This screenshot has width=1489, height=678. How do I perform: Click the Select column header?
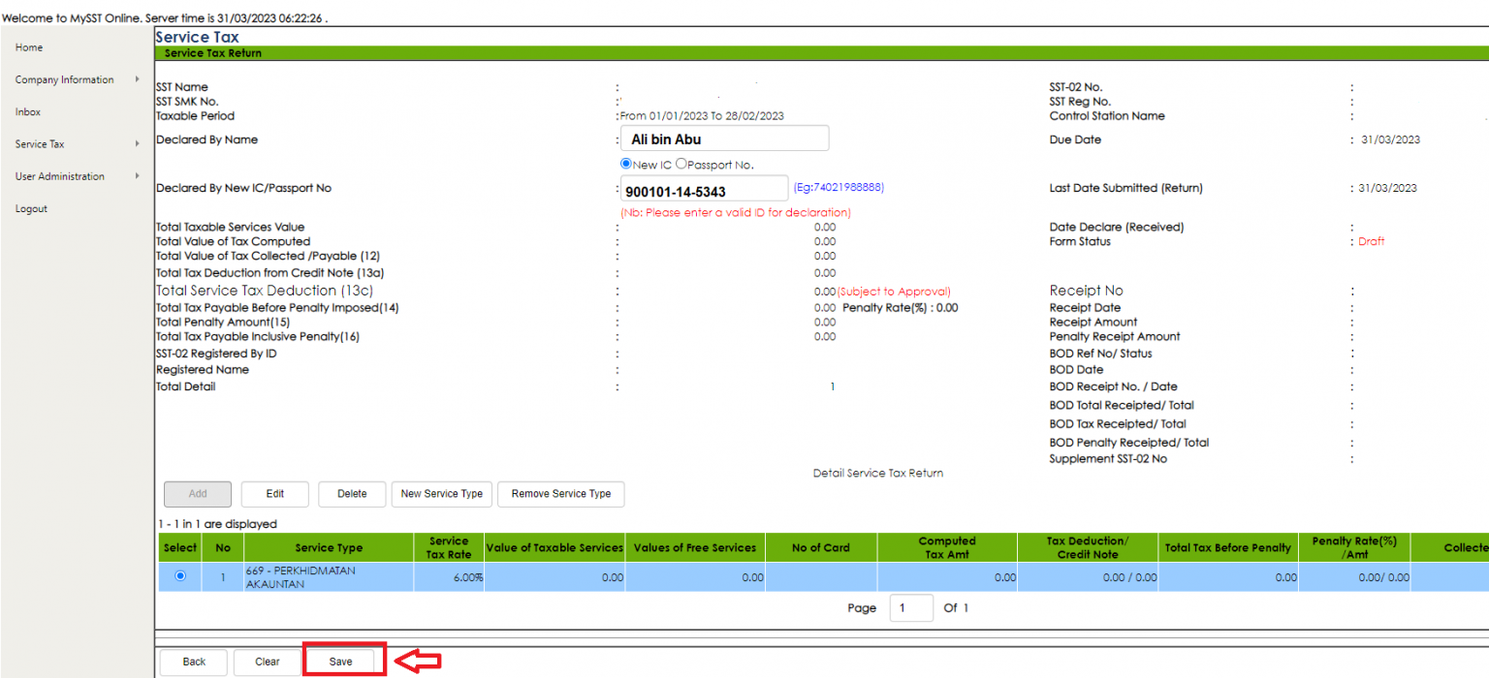coord(180,548)
